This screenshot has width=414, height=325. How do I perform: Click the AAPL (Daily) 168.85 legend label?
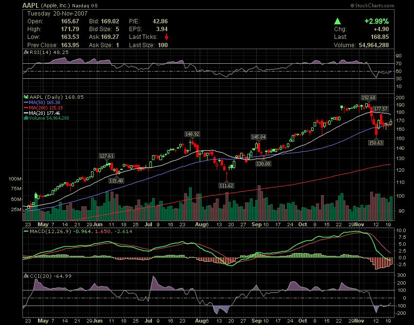(x=56, y=97)
